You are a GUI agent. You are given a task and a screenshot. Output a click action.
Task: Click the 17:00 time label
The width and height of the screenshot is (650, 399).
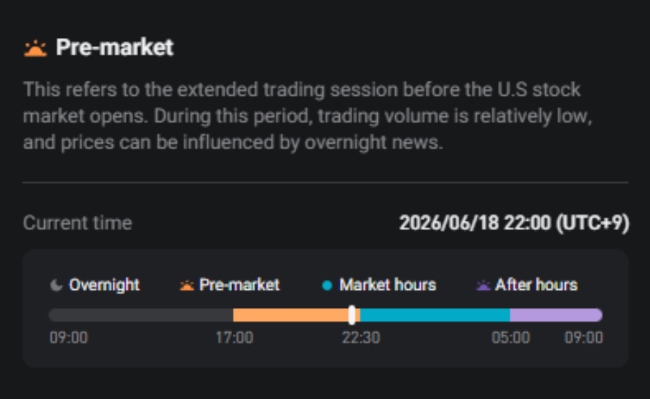click(x=234, y=338)
